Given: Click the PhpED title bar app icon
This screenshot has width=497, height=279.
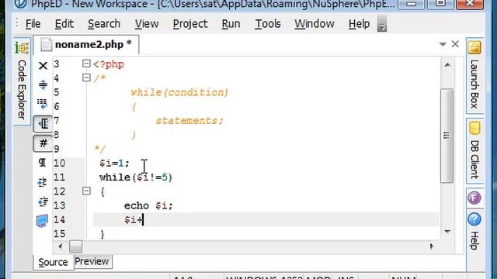Looking at the screenshot, I should 20,4.
